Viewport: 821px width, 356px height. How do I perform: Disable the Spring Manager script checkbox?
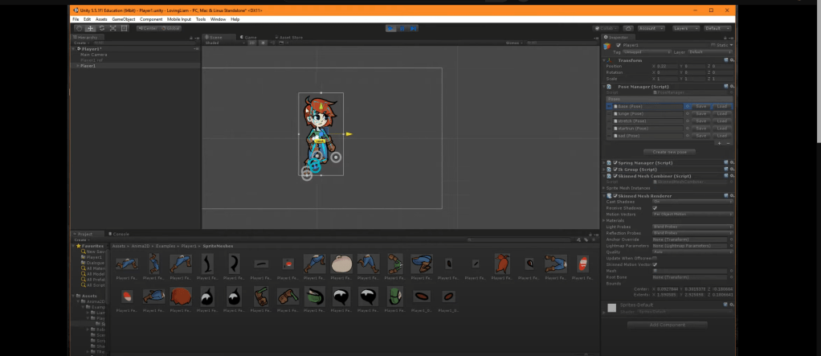615,162
